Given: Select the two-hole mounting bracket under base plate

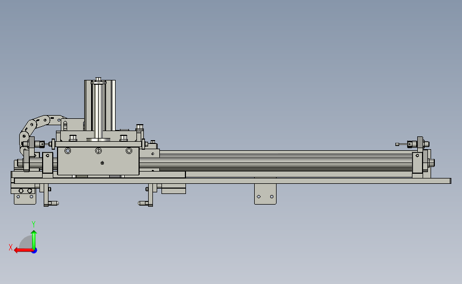Looking at the screenshot, I should click(265, 194).
